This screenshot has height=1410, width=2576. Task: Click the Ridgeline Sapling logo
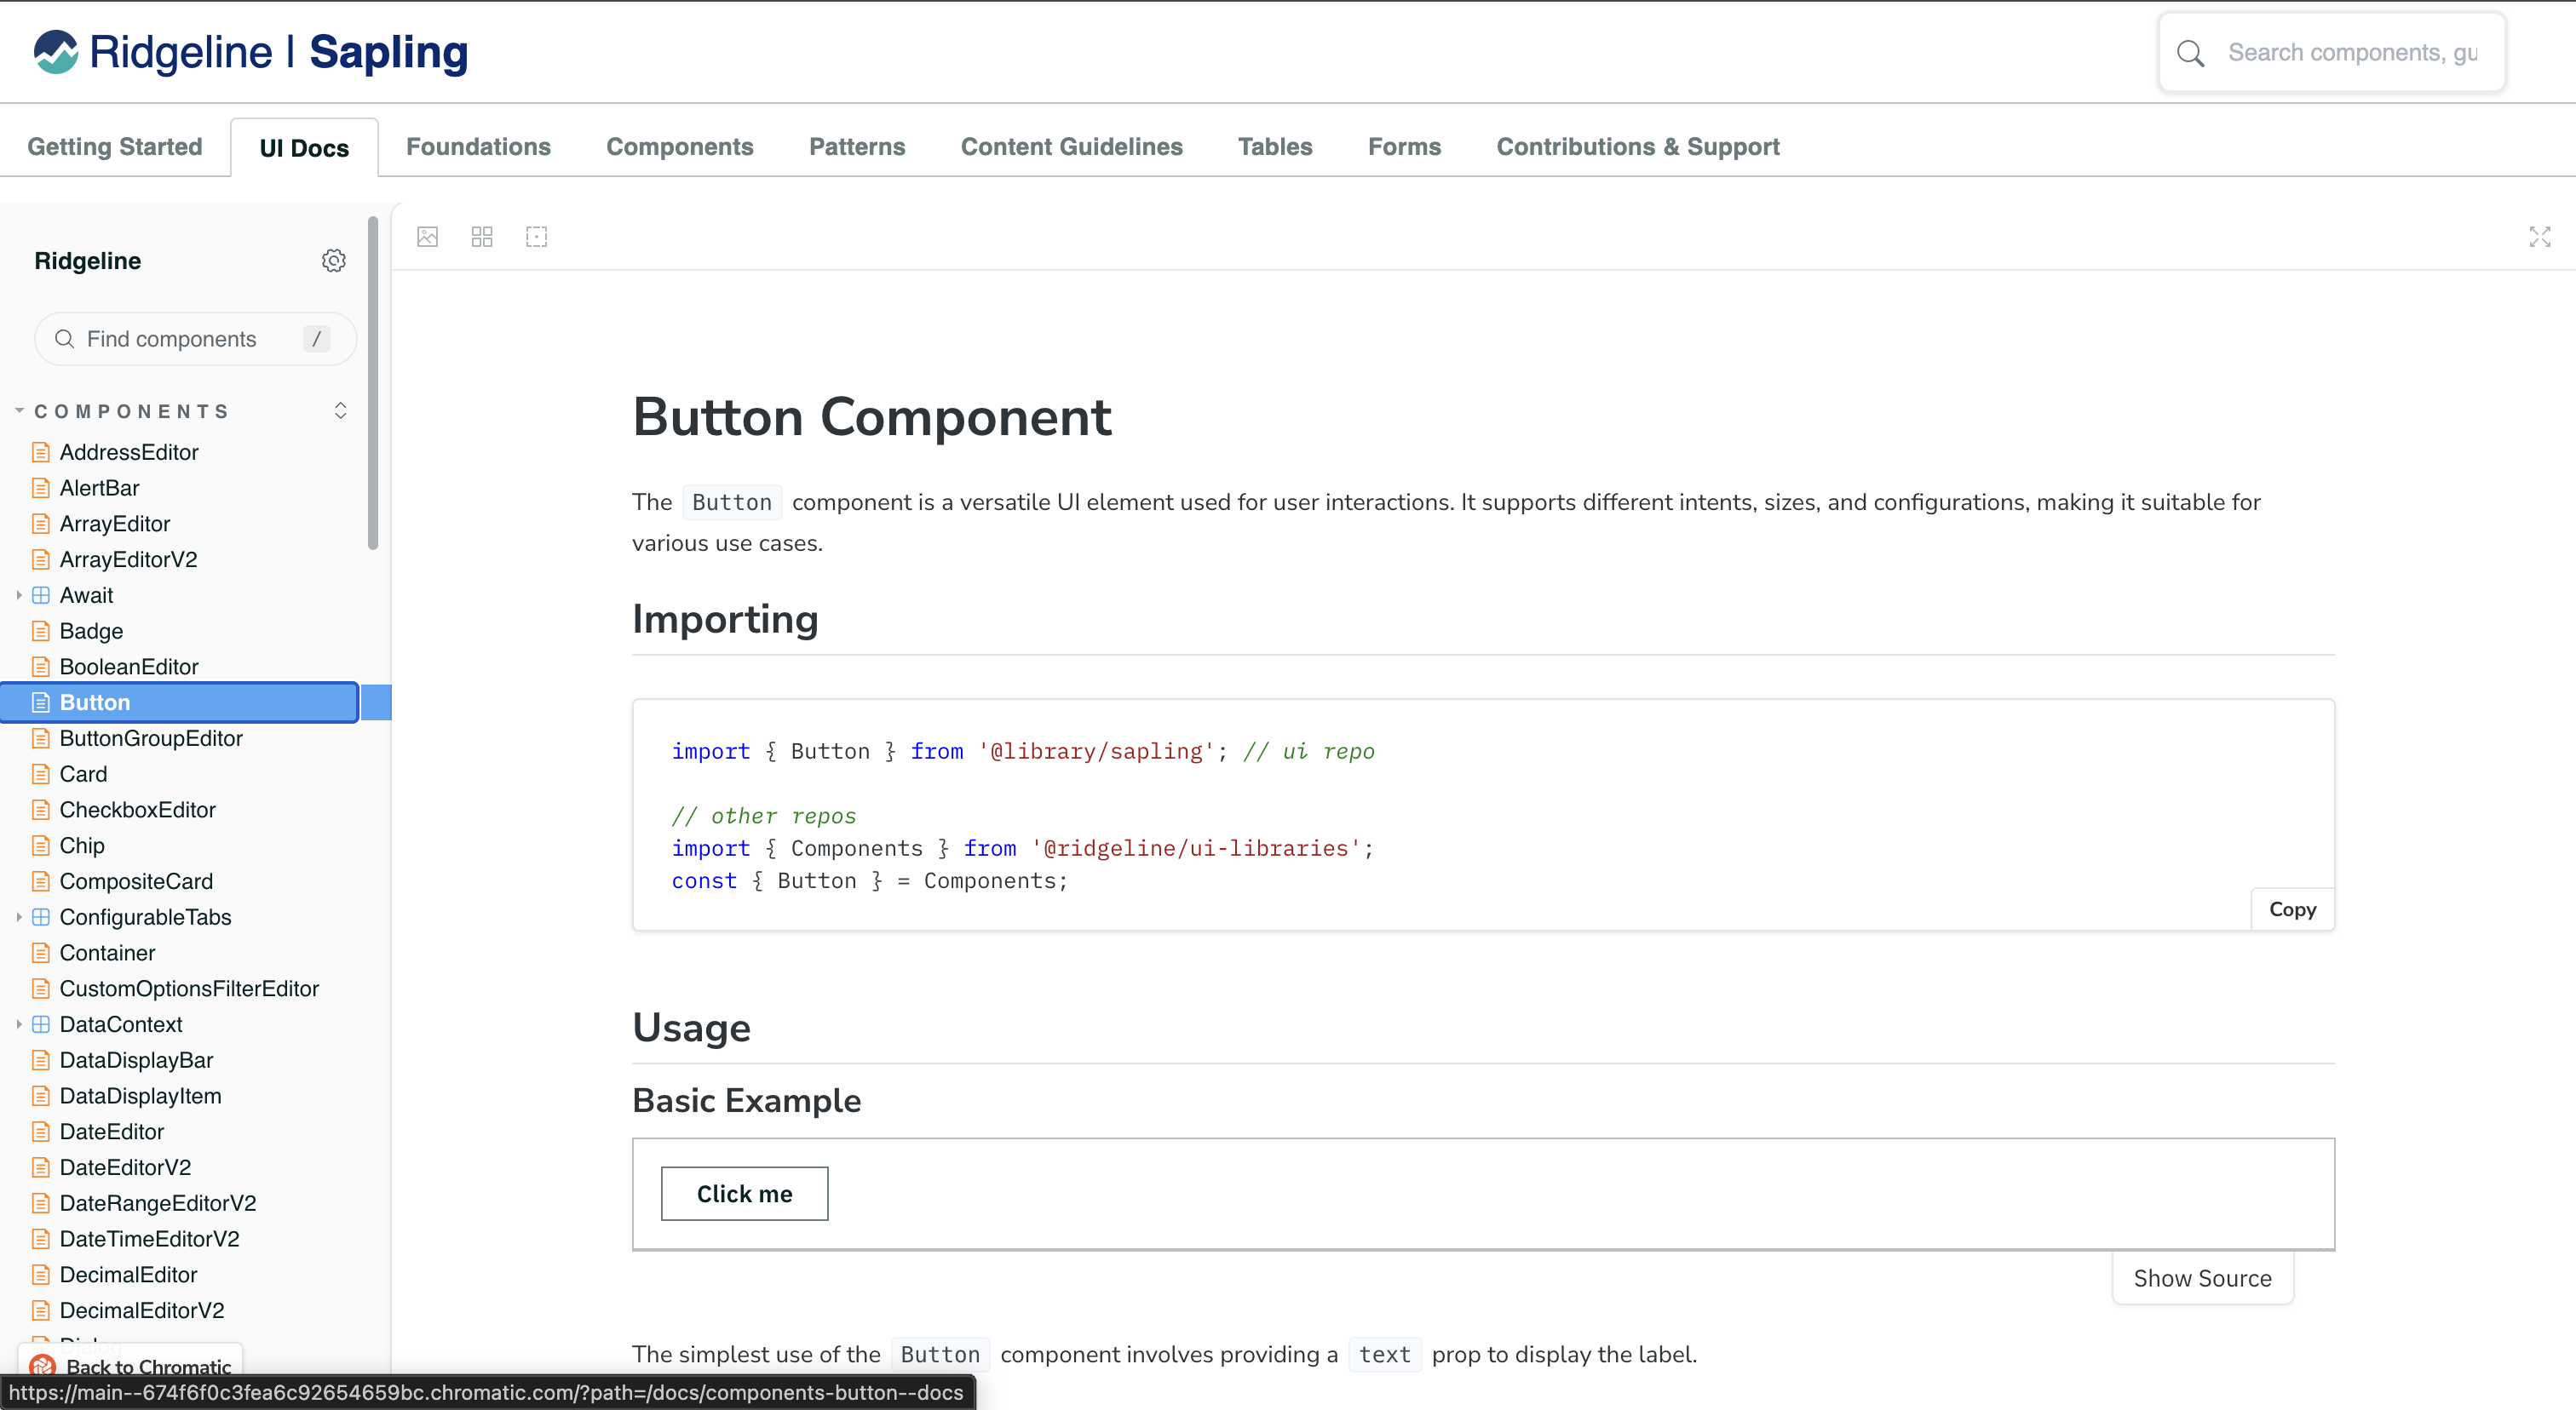click(x=250, y=52)
